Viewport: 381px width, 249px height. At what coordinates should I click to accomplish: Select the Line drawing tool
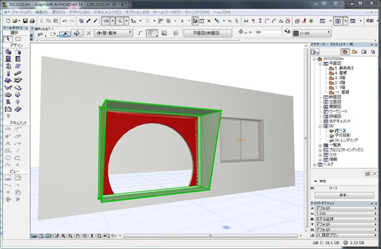pos(18,150)
